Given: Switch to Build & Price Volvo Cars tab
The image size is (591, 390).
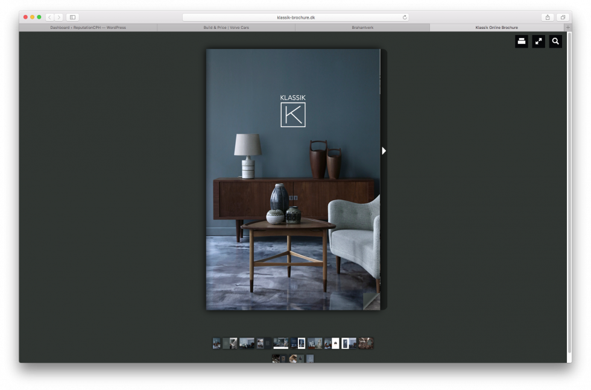Looking at the screenshot, I should point(226,28).
